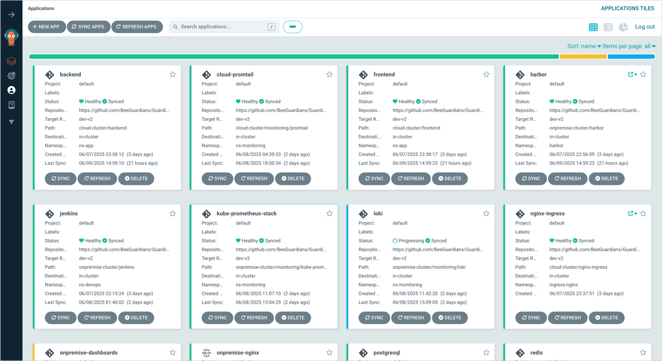Favorite the loki application star
Image resolution: width=662 pixels, height=361 pixels.
tap(486, 214)
